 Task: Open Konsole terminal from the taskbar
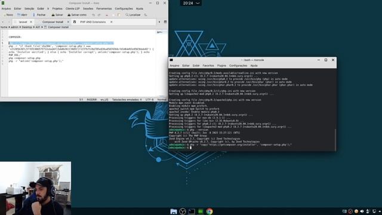[192, 211]
